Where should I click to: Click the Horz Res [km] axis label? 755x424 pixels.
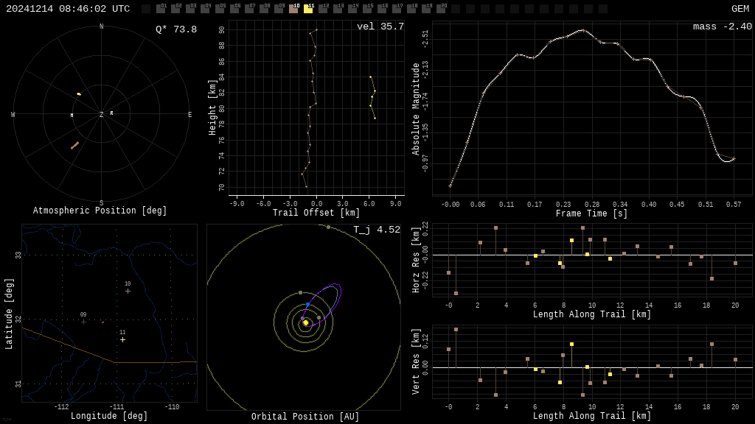coord(416,260)
